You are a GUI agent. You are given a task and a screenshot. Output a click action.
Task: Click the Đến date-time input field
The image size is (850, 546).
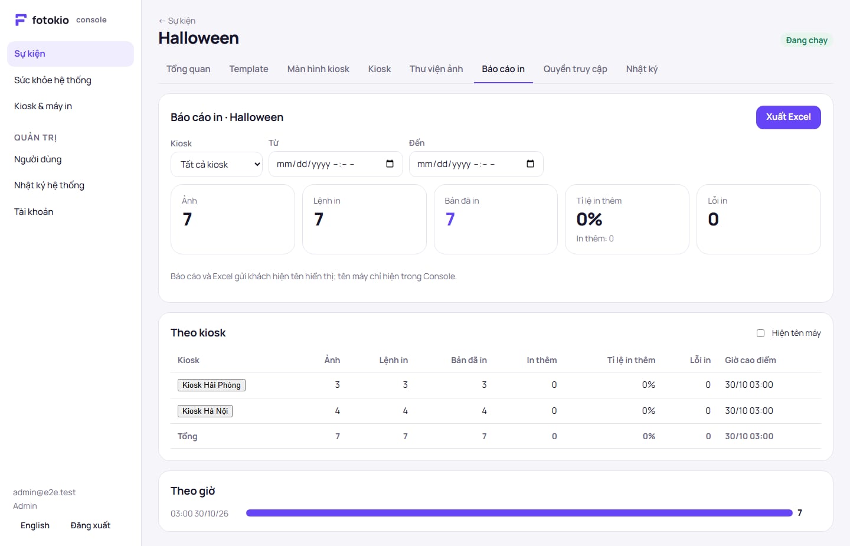(476, 164)
